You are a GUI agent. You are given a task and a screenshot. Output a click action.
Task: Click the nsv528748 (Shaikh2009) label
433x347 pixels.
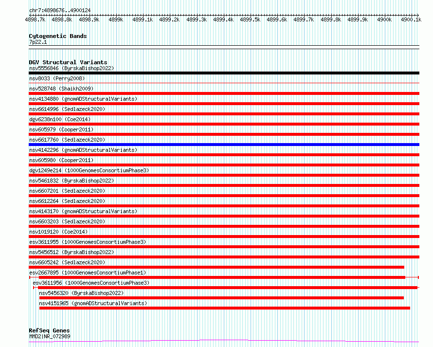coord(61,89)
